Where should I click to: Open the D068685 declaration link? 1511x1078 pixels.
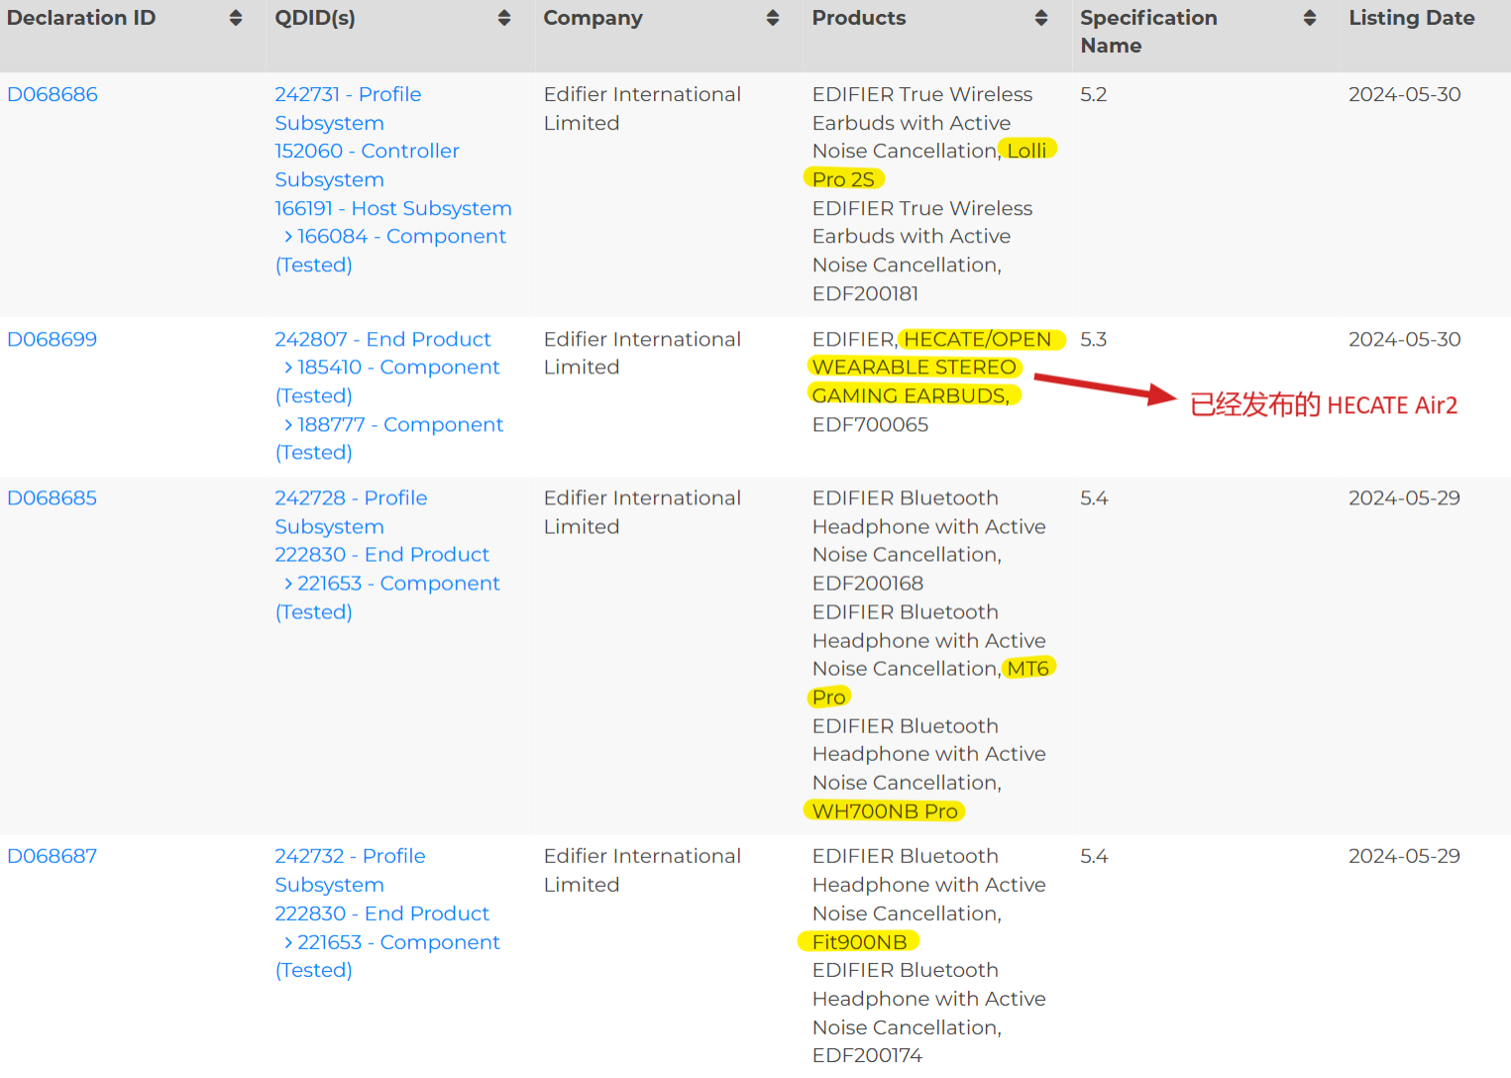click(53, 497)
